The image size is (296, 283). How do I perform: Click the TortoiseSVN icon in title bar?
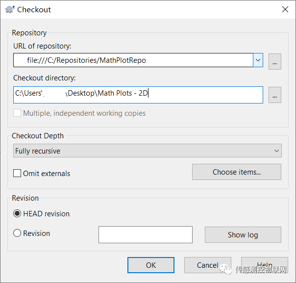click(x=9, y=9)
